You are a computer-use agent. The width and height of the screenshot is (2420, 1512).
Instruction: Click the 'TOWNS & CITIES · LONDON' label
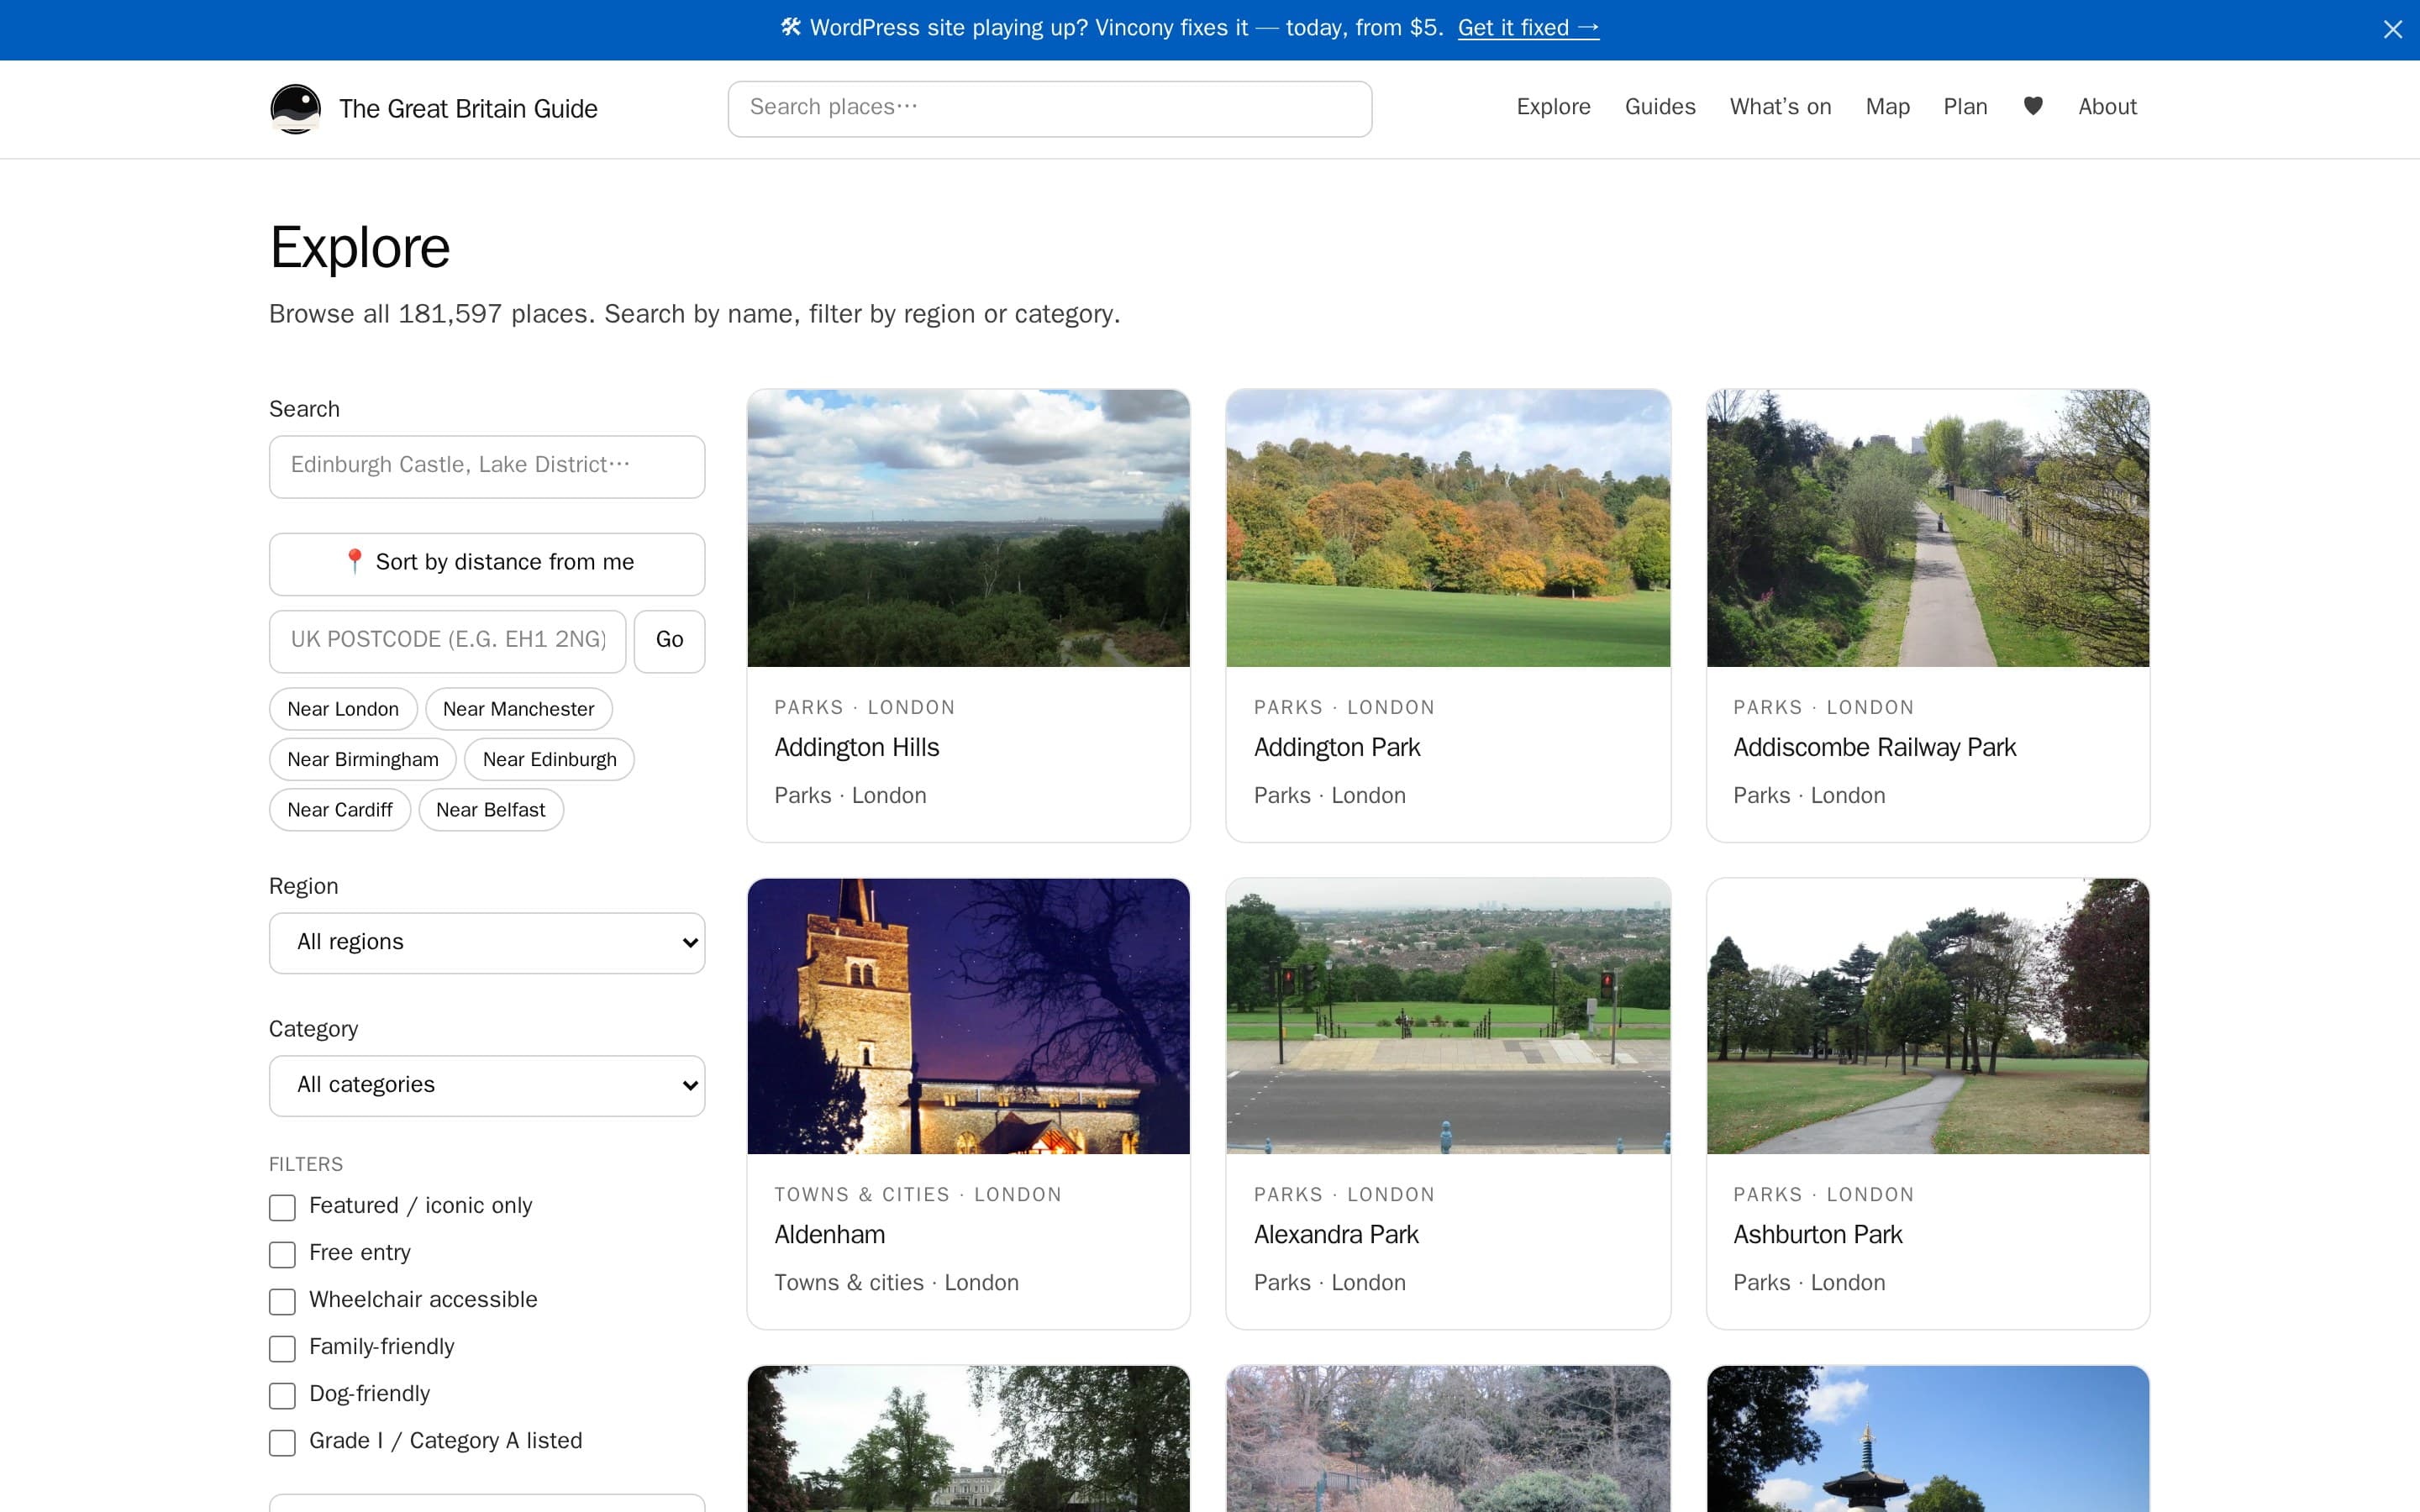[917, 1195]
